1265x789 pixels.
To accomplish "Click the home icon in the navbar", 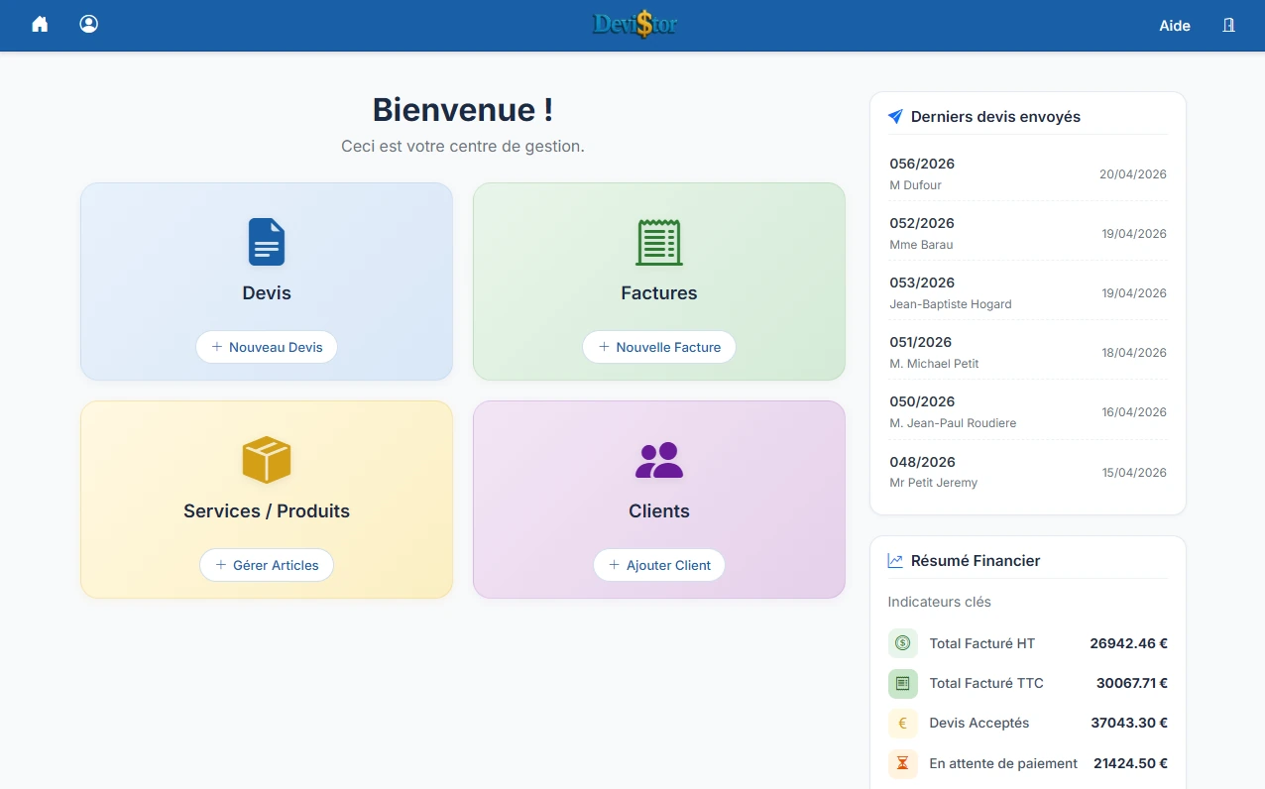I will tap(39, 24).
